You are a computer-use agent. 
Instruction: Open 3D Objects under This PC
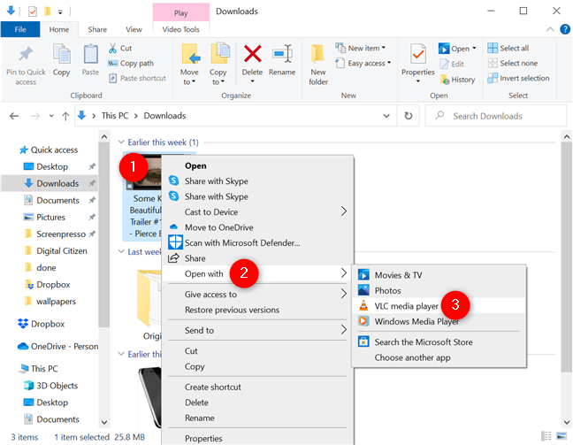(x=51, y=386)
